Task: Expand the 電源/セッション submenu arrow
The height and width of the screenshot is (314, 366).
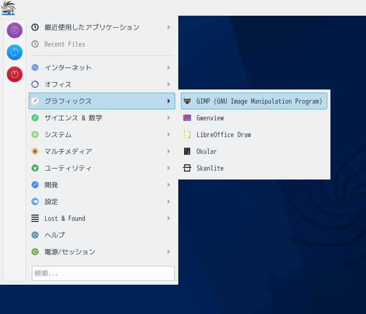Action: 169,252
